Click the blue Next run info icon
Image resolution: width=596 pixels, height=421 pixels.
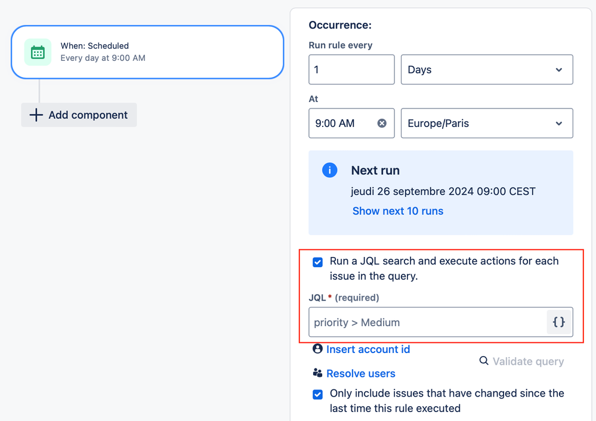329,171
